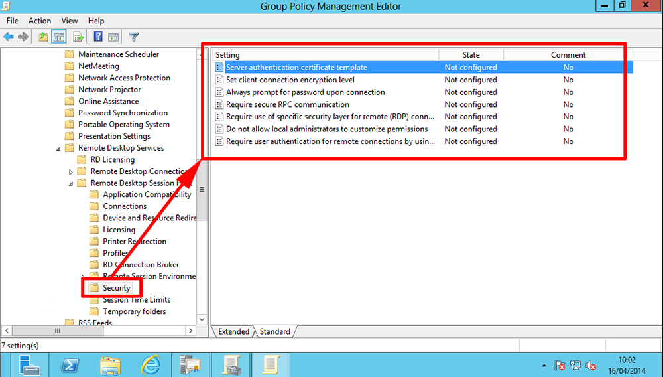
Task: Sort the list by the State column header
Action: [471, 55]
